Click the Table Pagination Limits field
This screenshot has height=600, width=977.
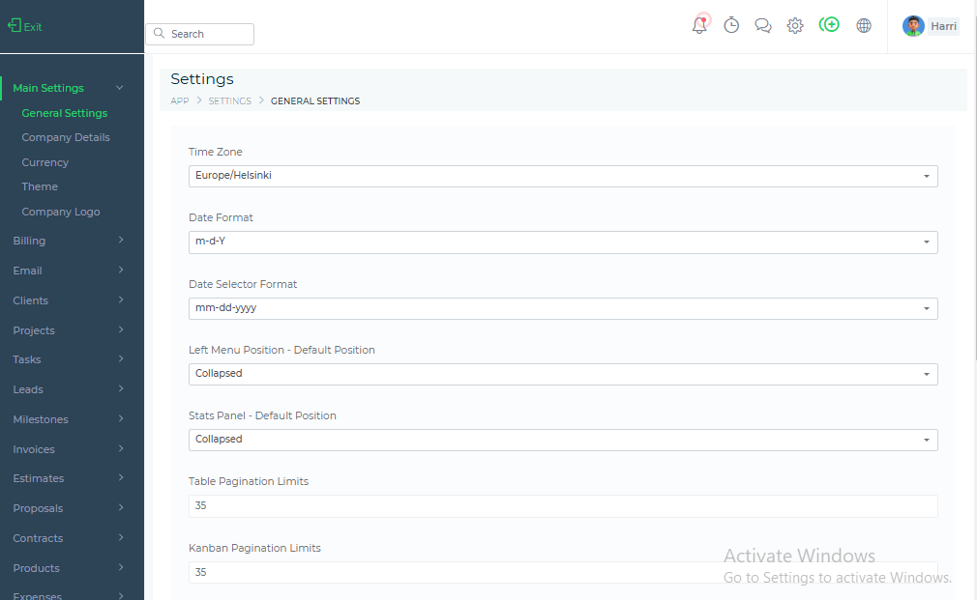coord(562,506)
